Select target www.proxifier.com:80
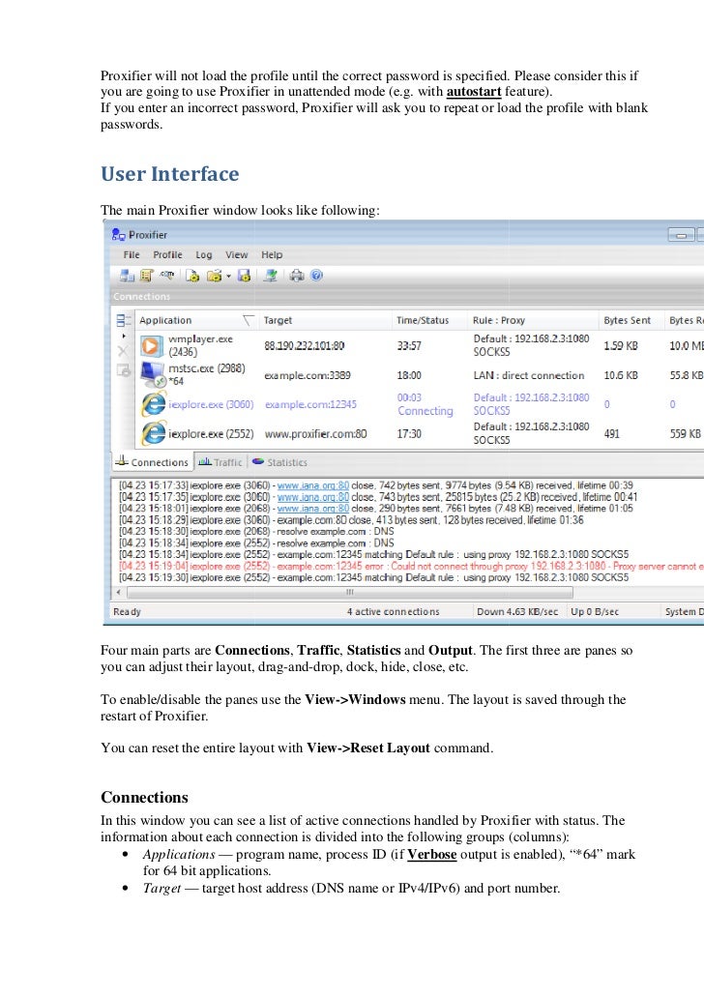Viewport: 704px width, 997px height. [x=315, y=433]
